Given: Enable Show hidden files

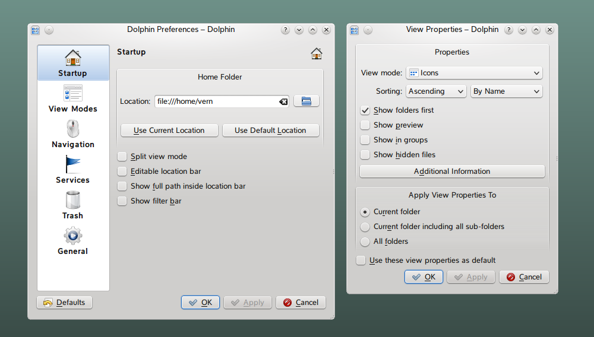Looking at the screenshot, I should point(365,155).
